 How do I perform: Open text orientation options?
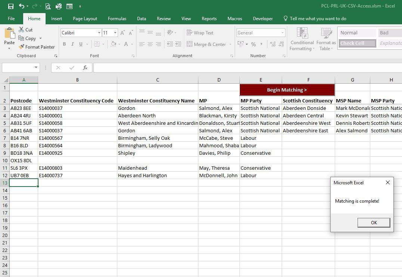point(171,32)
